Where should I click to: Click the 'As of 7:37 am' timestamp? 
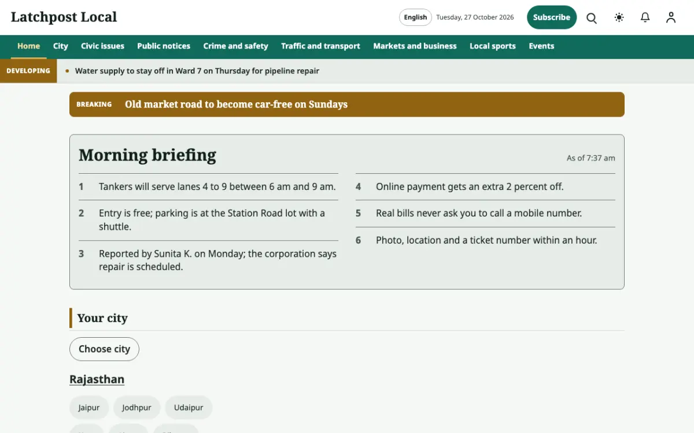(590, 158)
